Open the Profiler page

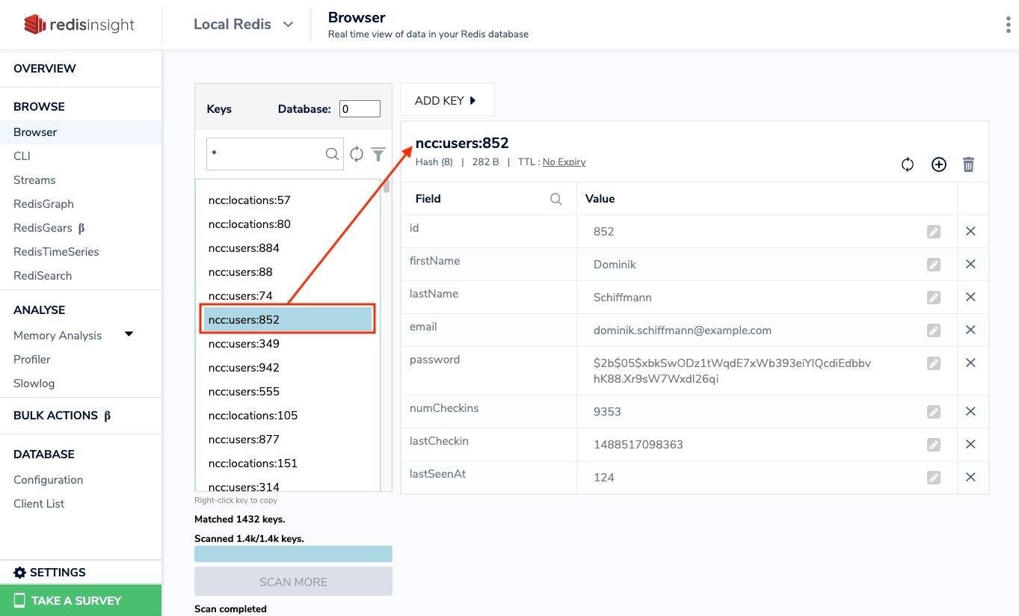(32, 360)
